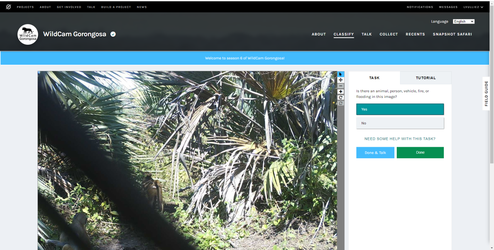Open the Language dropdown
Image resolution: width=494 pixels, height=250 pixels.
(x=464, y=22)
